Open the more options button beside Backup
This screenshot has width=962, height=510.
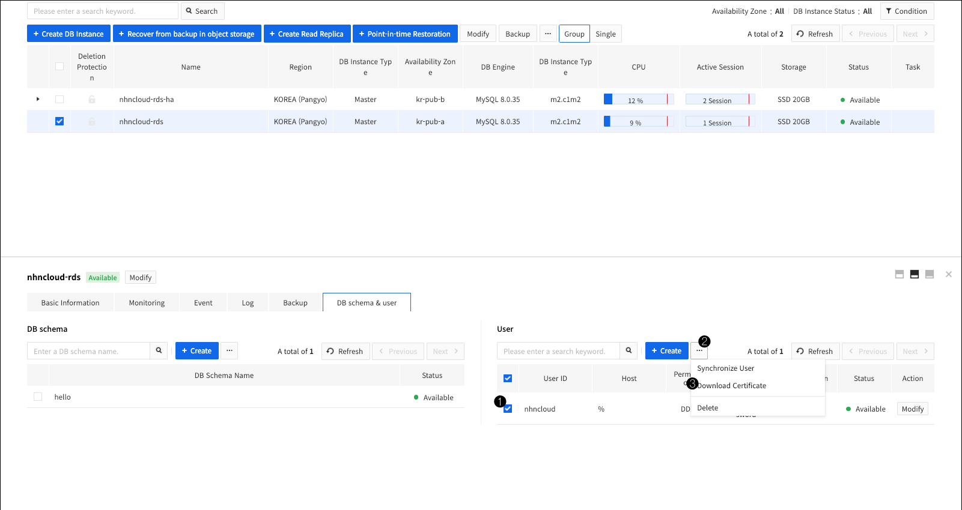point(548,34)
